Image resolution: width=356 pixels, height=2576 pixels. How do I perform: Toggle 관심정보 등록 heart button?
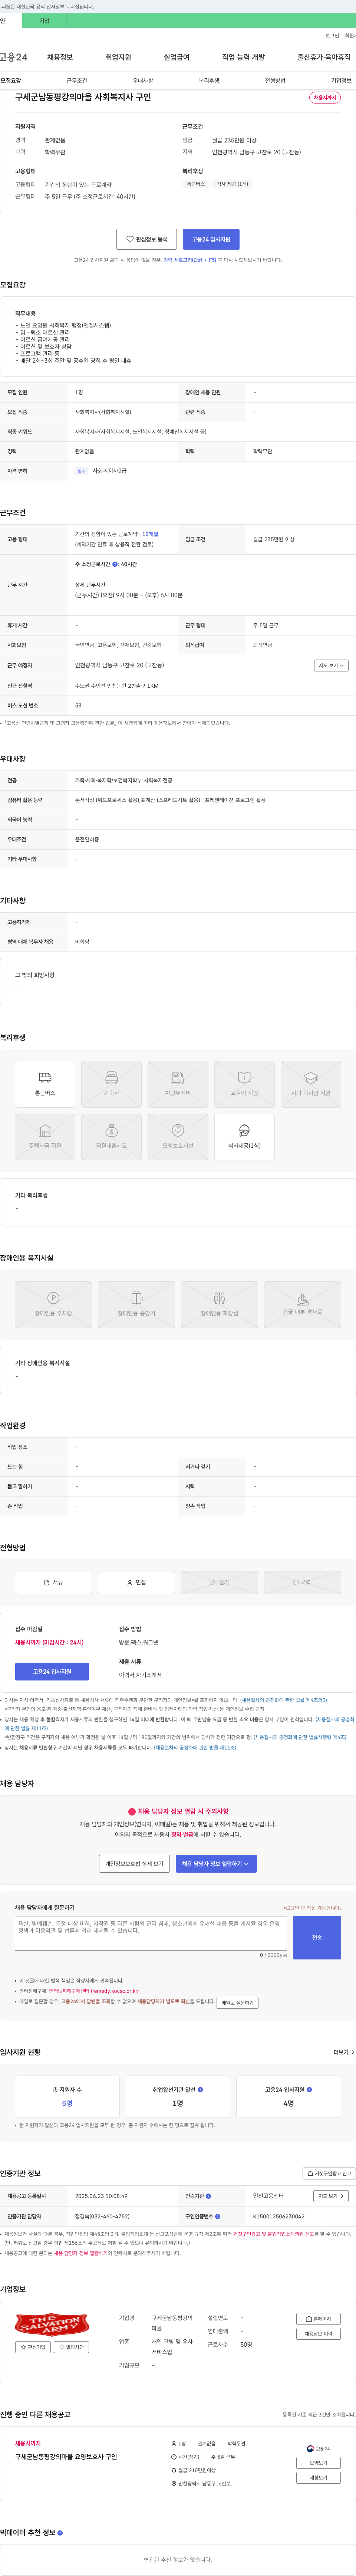(x=146, y=239)
